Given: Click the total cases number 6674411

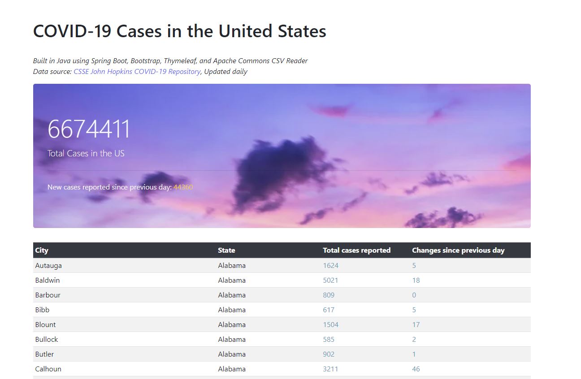Looking at the screenshot, I should click(x=89, y=129).
